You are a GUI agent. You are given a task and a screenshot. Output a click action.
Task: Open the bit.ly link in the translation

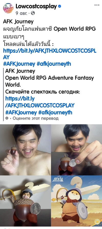coord(40,102)
